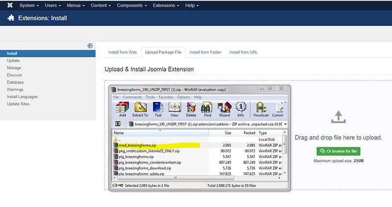Open WinRAR Favorites menu
The height and width of the screenshot is (207, 392).
pyautogui.click(x=166, y=97)
